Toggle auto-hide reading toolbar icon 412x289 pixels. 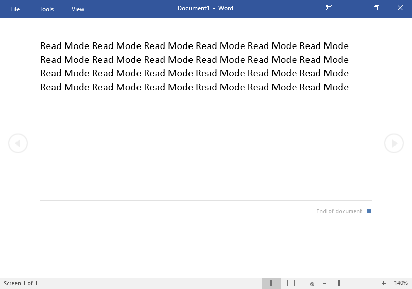pyautogui.click(x=329, y=8)
